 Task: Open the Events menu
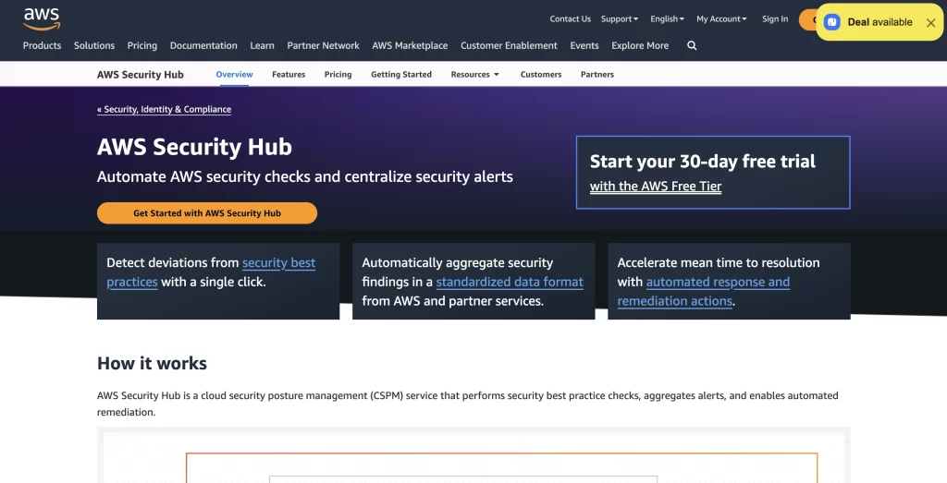[584, 45]
